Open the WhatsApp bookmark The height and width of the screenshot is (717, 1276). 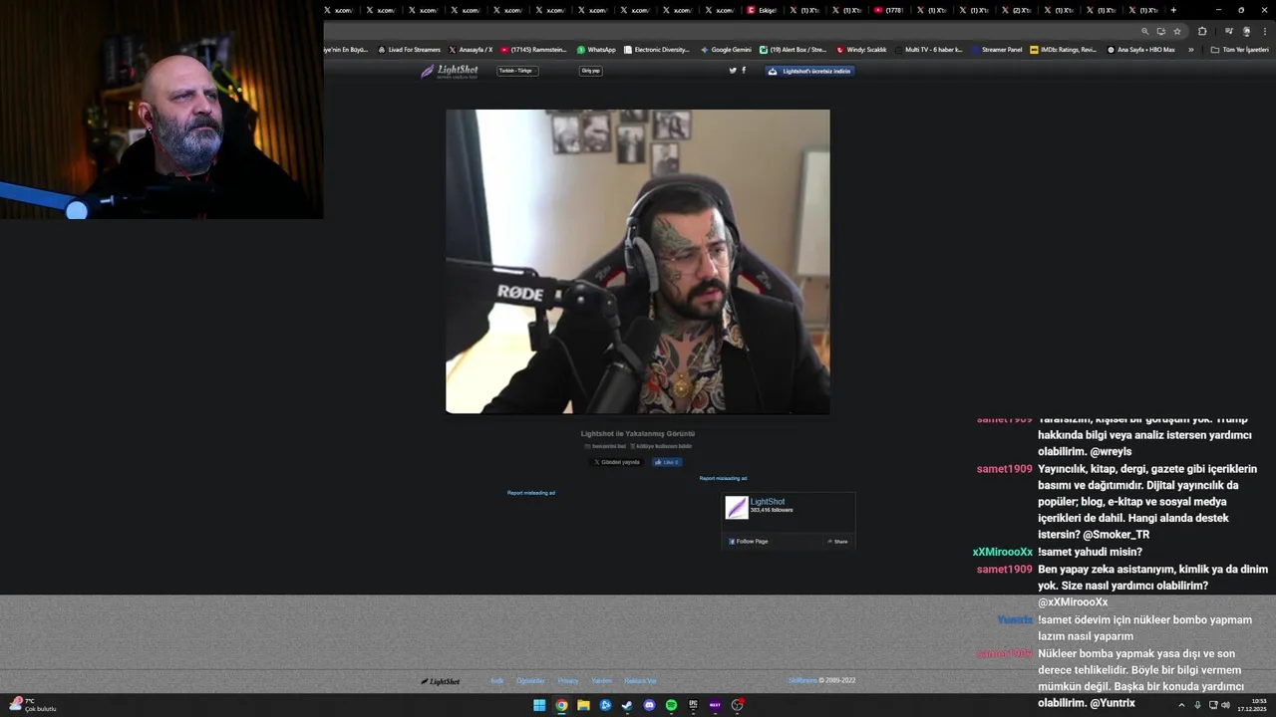[x=596, y=50]
